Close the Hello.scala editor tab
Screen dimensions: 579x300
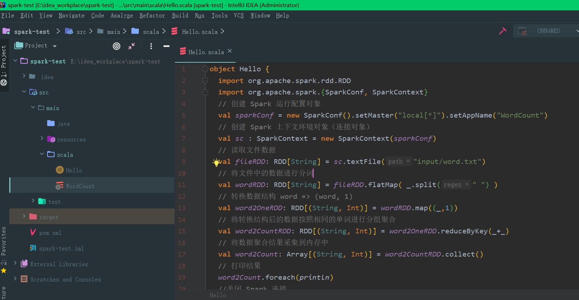[x=230, y=51]
